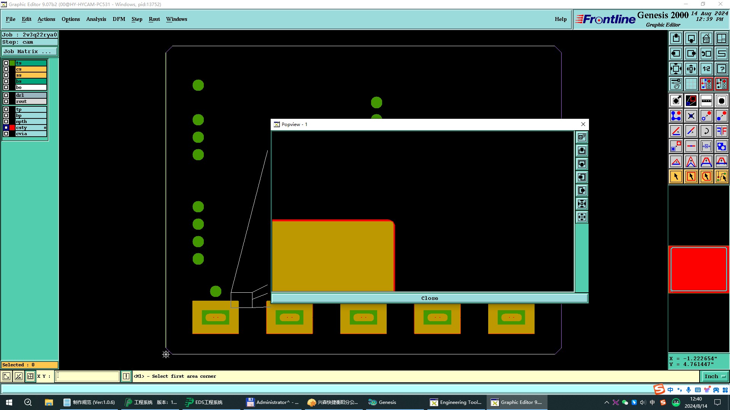Click the Home view icon
Image resolution: width=730 pixels, height=410 pixels.
[706, 38]
